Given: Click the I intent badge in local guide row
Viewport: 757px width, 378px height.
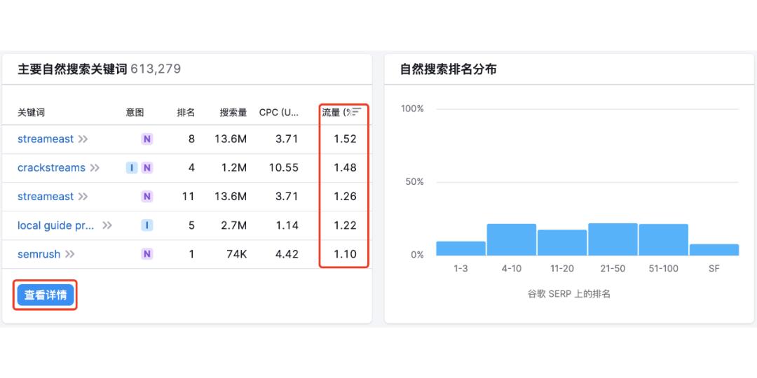Looking at the screenshot, I should [x=147, y=225].
